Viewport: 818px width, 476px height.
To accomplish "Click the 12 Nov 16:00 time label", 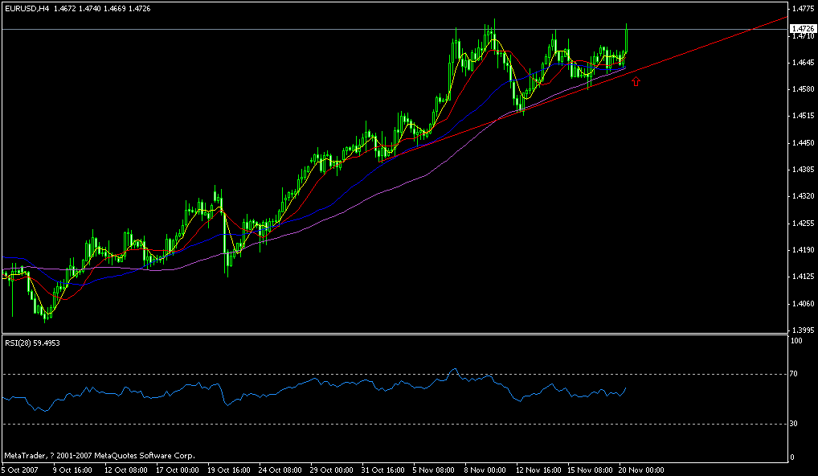I will 538,470.
